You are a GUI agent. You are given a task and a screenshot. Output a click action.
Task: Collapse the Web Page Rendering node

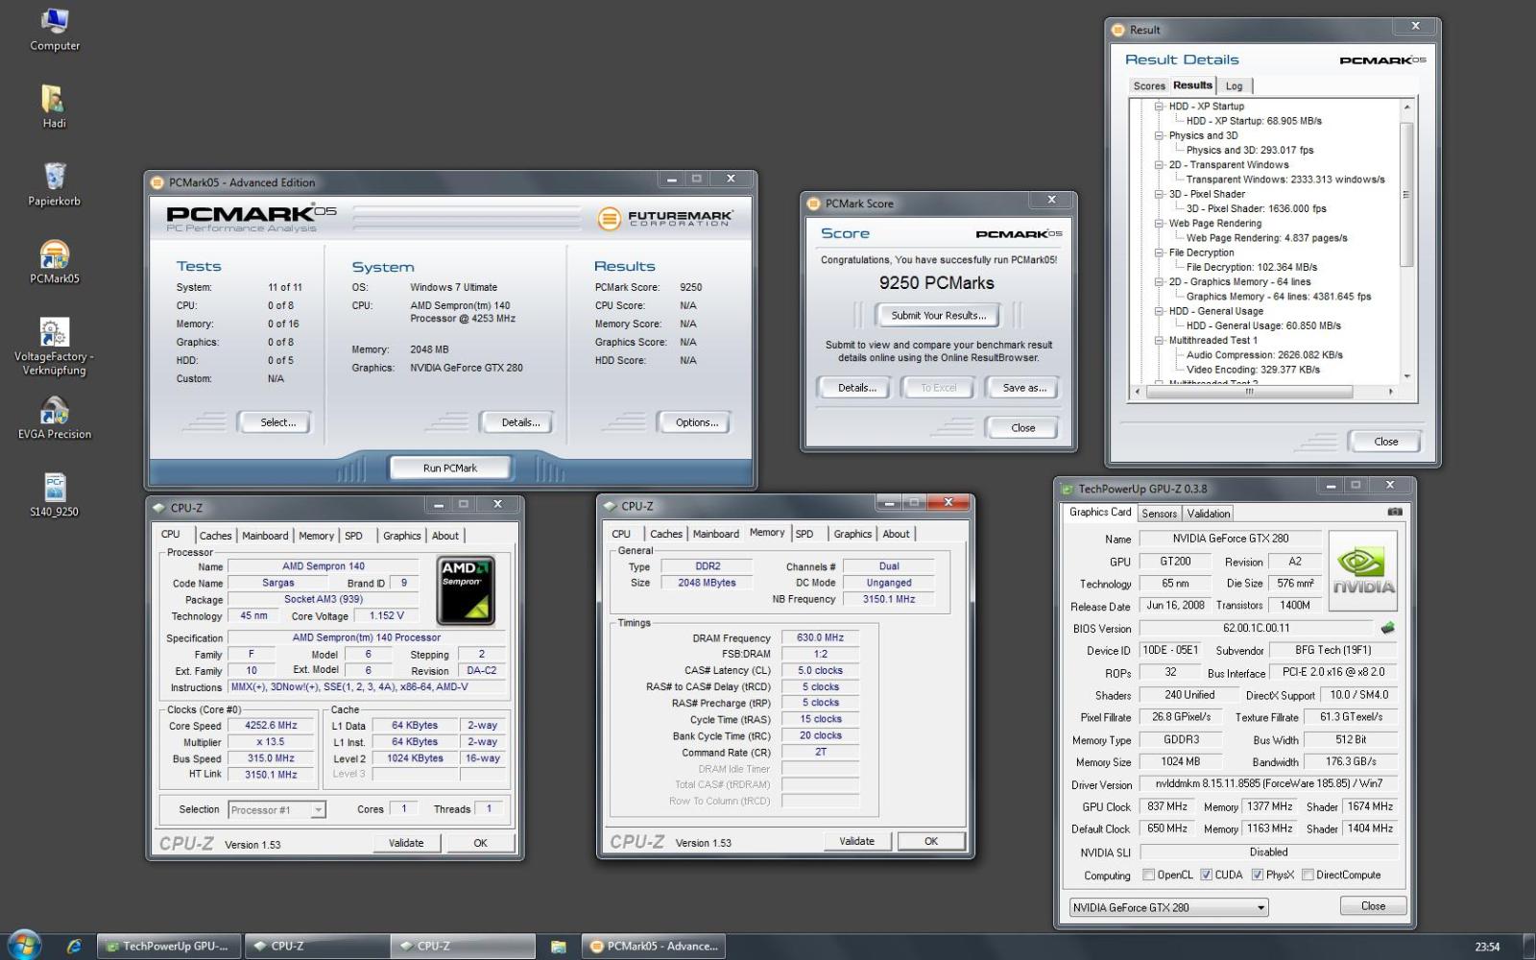1160,224
